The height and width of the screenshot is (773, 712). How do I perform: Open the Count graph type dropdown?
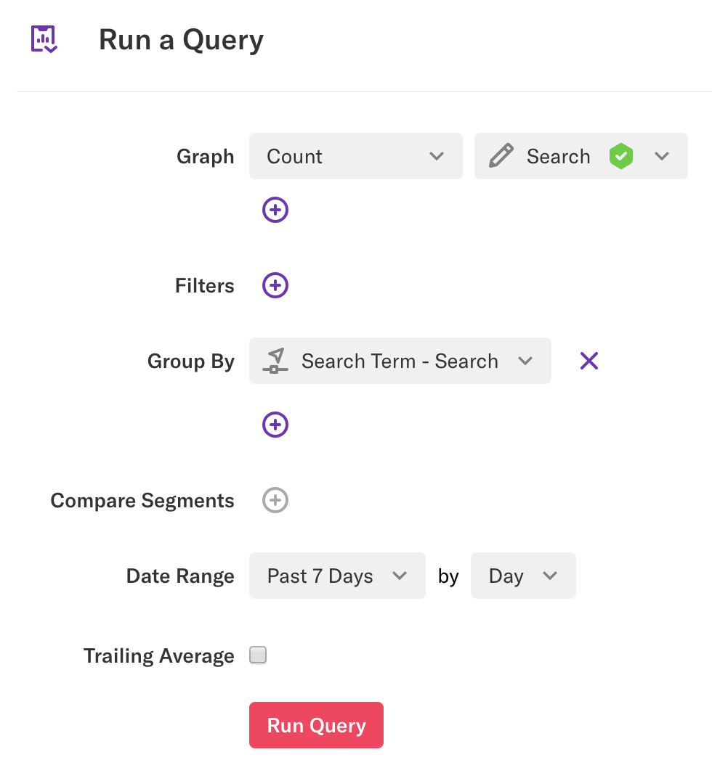[x=356, y=156]
